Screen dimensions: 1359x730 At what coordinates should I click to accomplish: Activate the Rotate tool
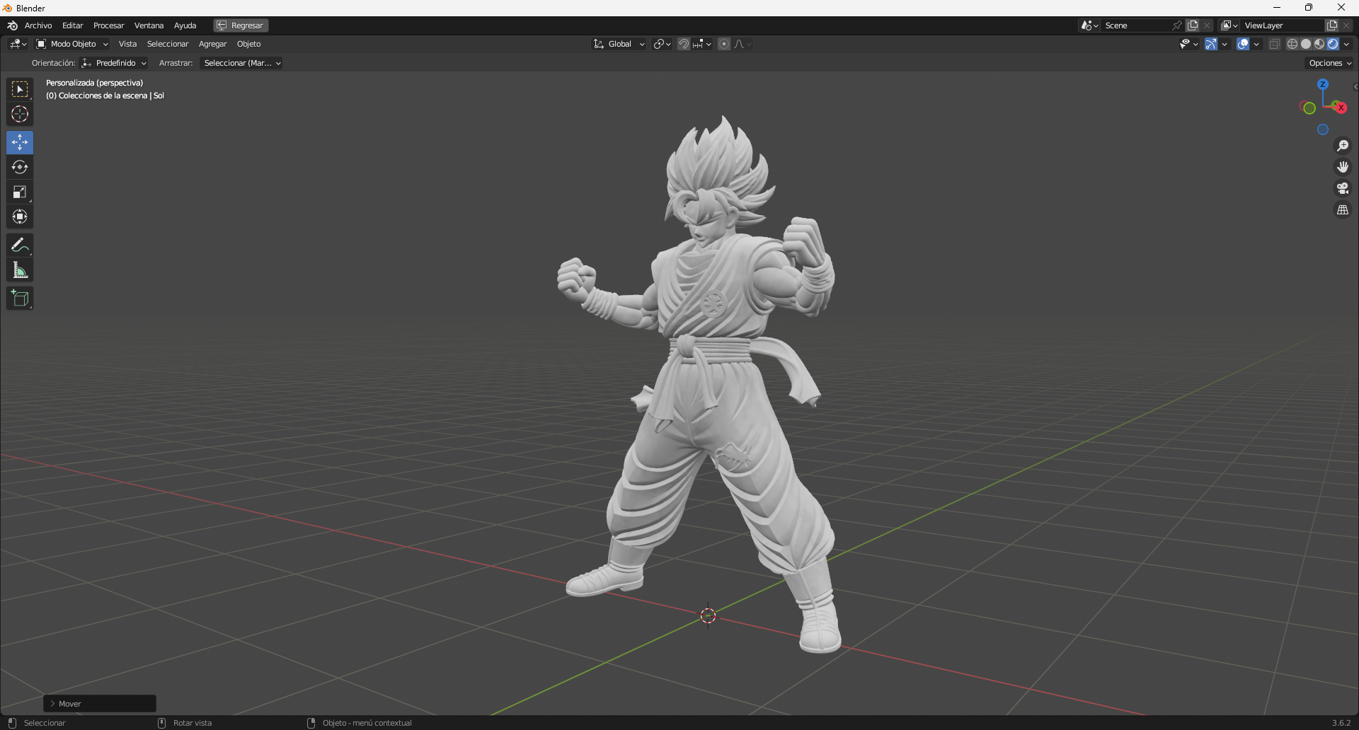19,167
